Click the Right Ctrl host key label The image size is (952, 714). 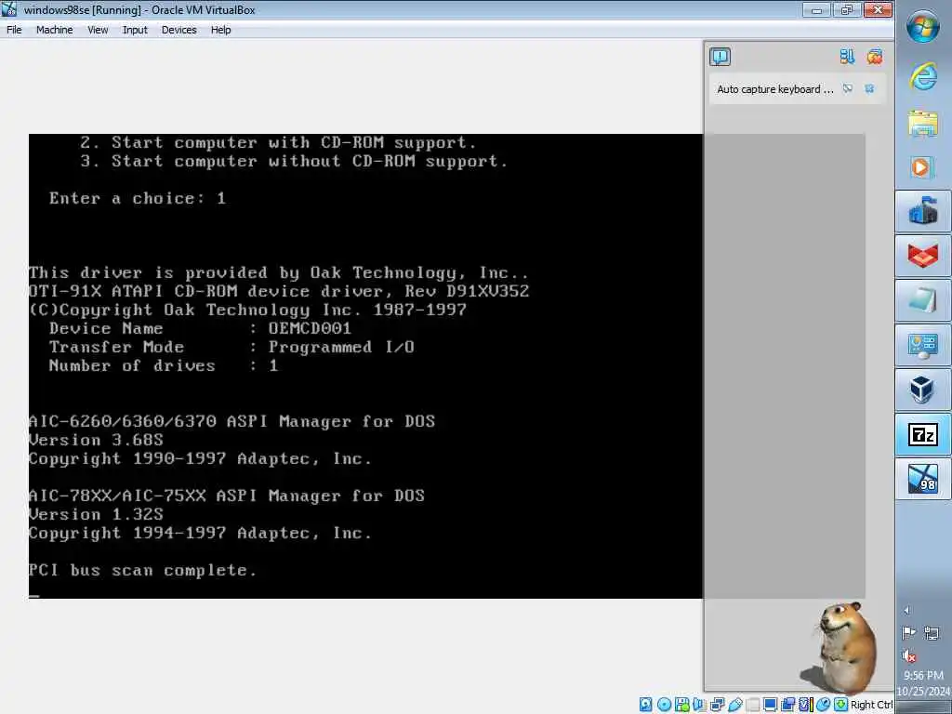click(872, 705)
